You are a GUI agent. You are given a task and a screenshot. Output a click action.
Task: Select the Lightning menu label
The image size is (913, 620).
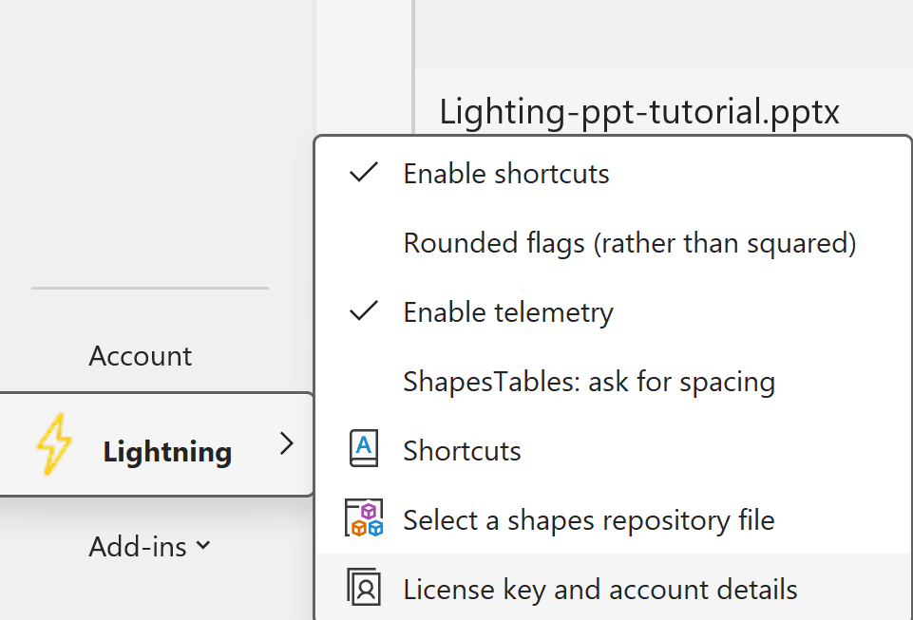coord(167,451)
